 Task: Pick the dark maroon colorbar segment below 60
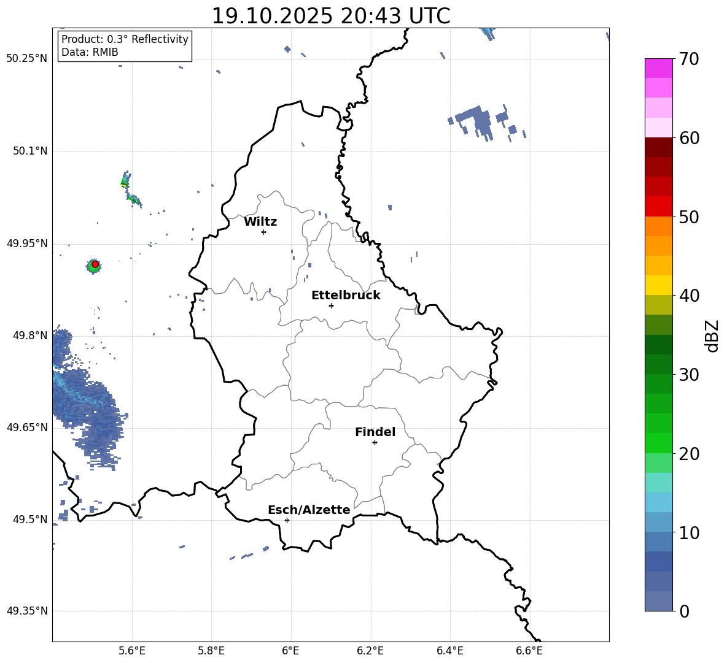[x=659, y=147]
